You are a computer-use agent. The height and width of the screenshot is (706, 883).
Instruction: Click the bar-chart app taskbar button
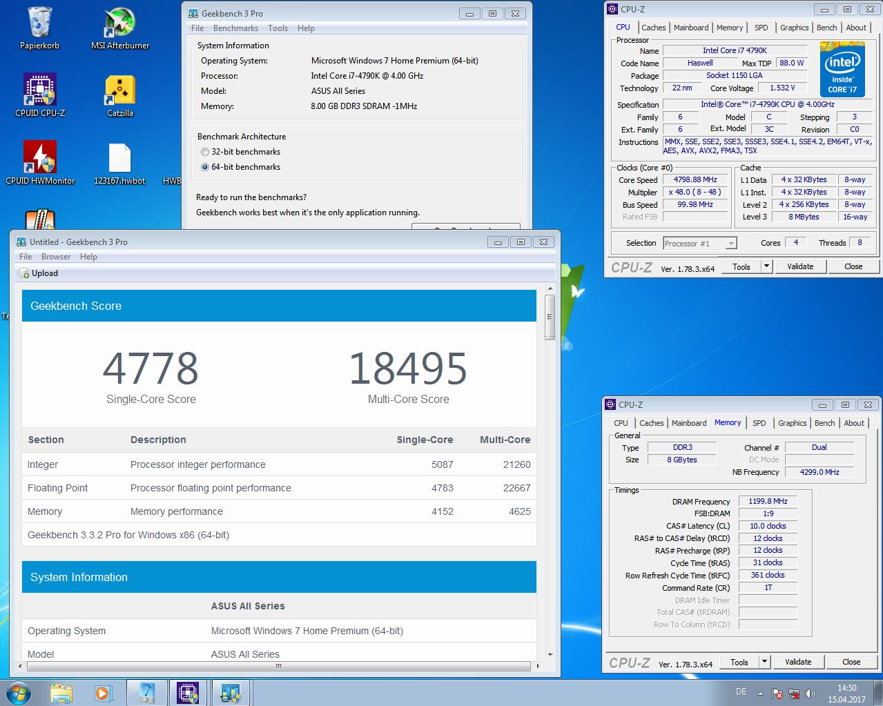point(231,693)
